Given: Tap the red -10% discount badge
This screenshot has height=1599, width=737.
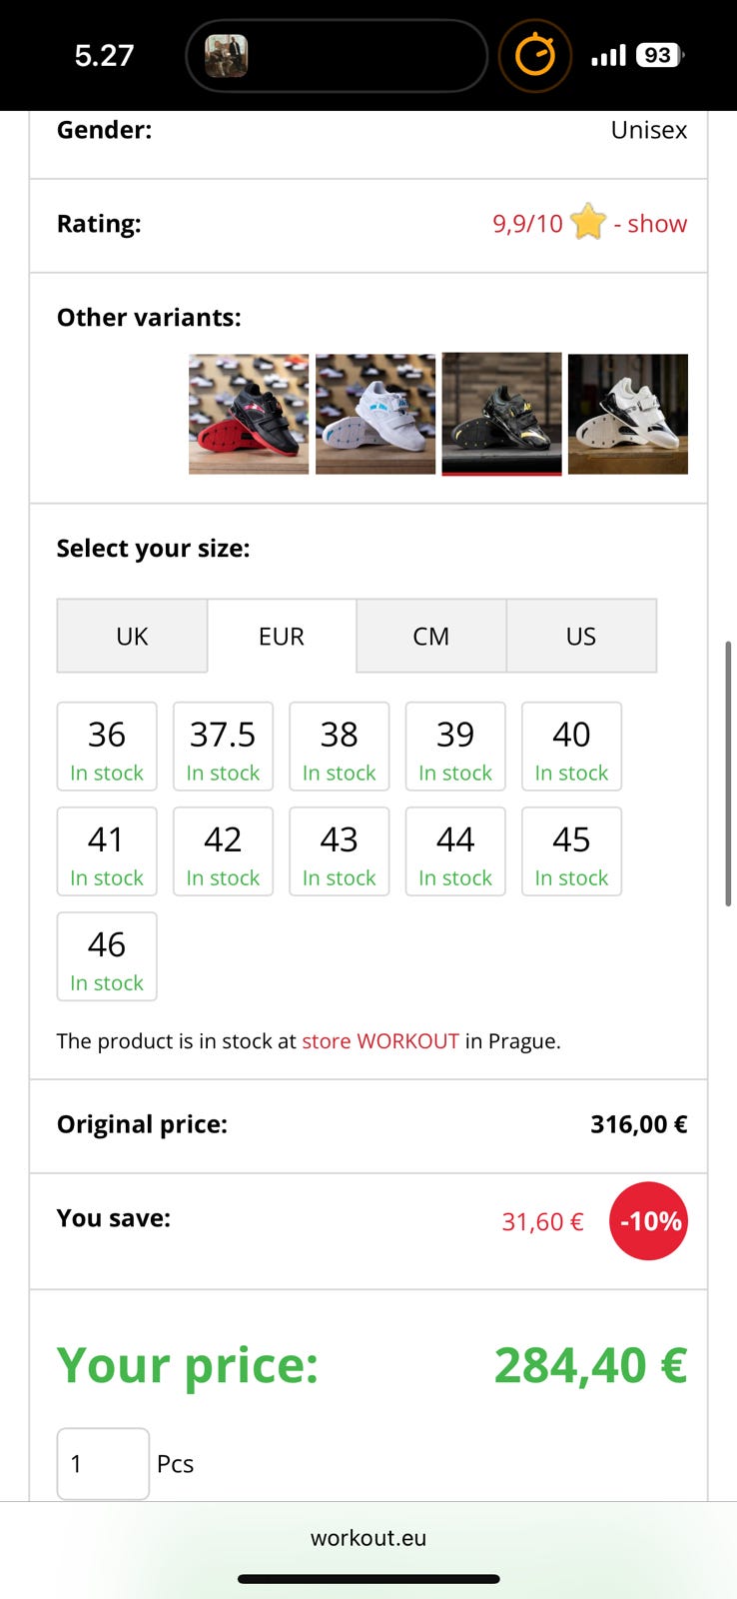Looking at the screenshot, I should [648, 1220].
